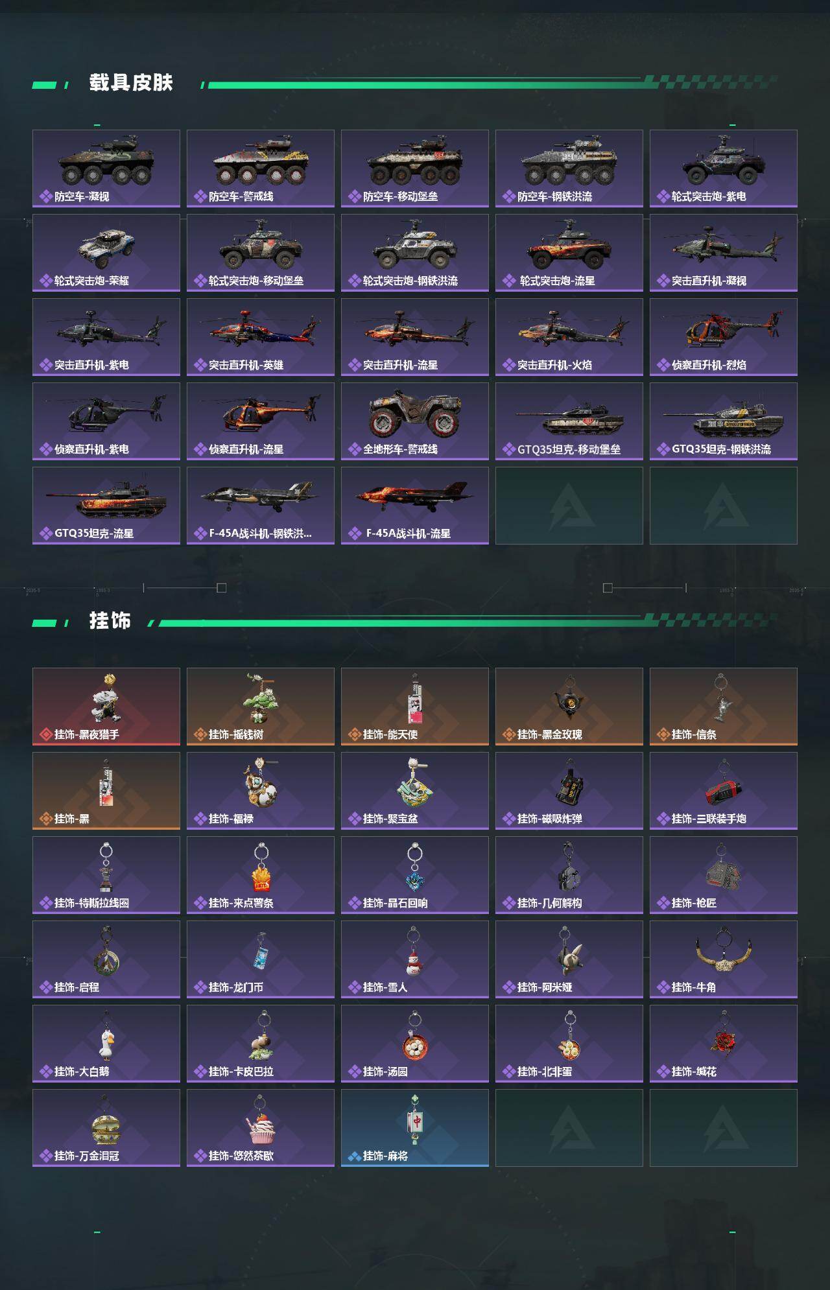Click the 挂饰 section header
Image resolution: width=830 pixels, height=1290 pixels.
pos(110,621)
